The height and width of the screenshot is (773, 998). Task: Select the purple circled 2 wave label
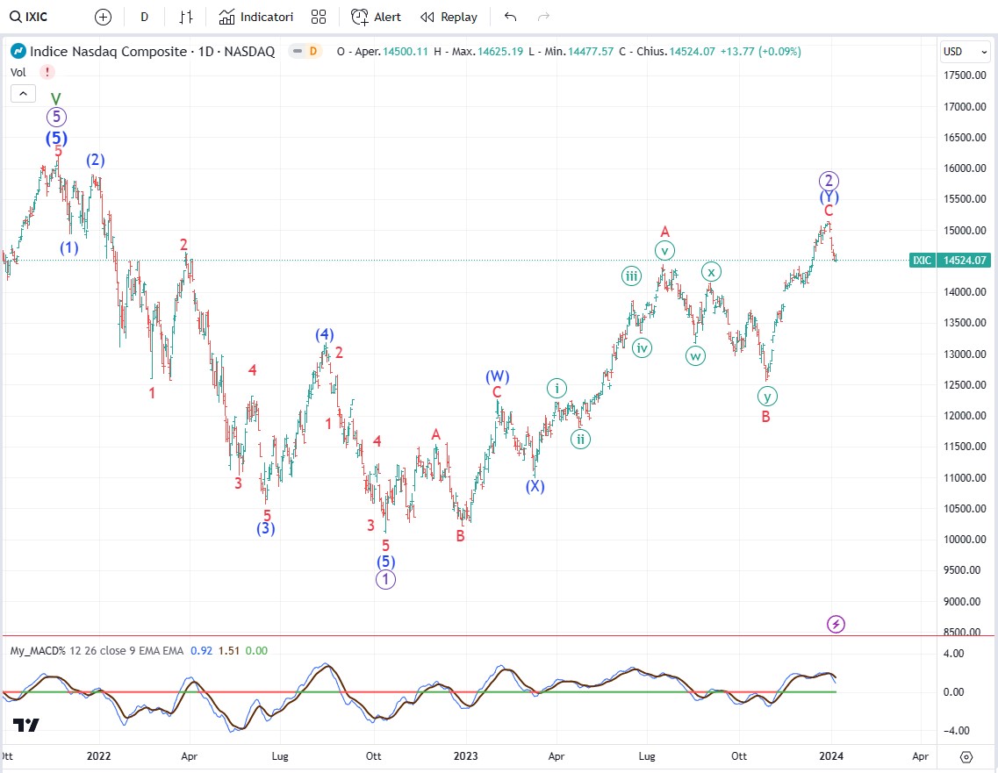829,181
